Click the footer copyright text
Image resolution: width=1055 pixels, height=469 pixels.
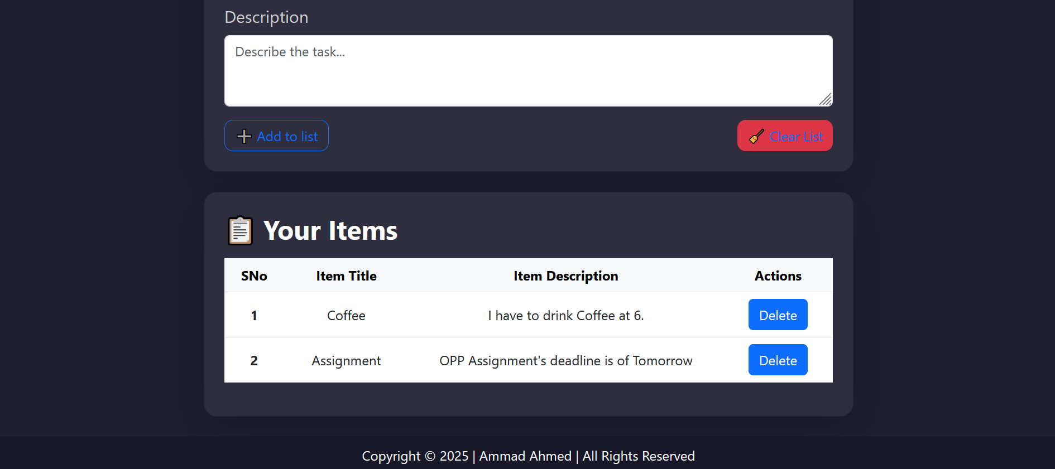coord(528,456)
